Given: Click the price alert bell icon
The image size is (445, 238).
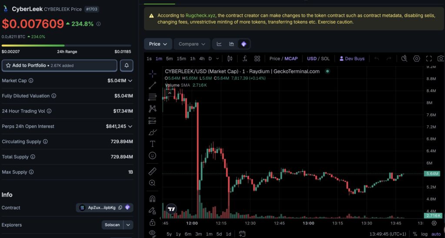Looking at the screenshot, I should click(x=126, y=65).
